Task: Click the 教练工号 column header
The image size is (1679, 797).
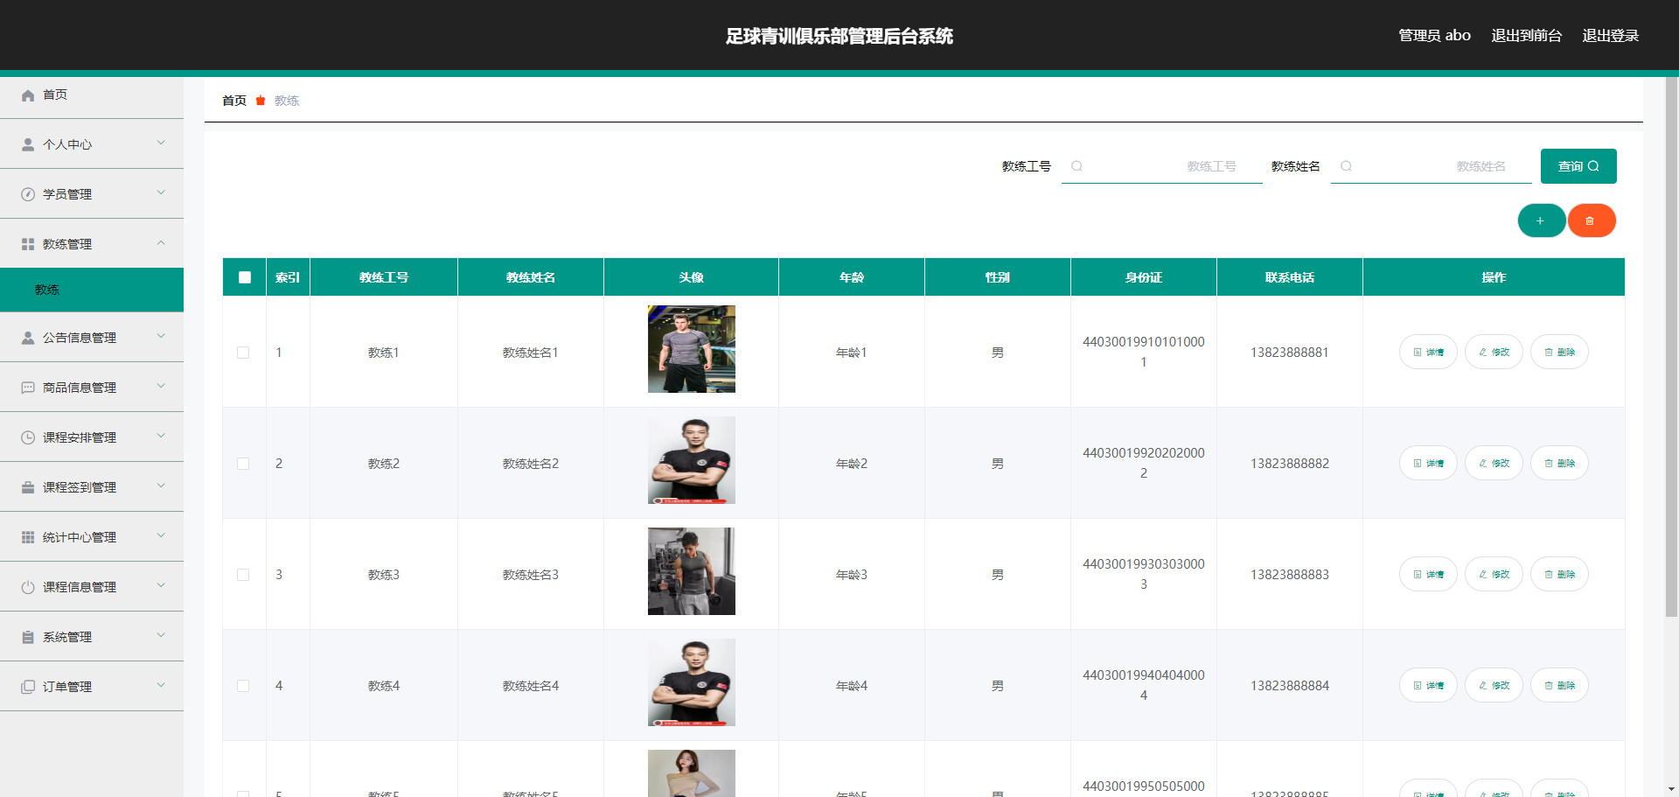Action: point(384,277)
